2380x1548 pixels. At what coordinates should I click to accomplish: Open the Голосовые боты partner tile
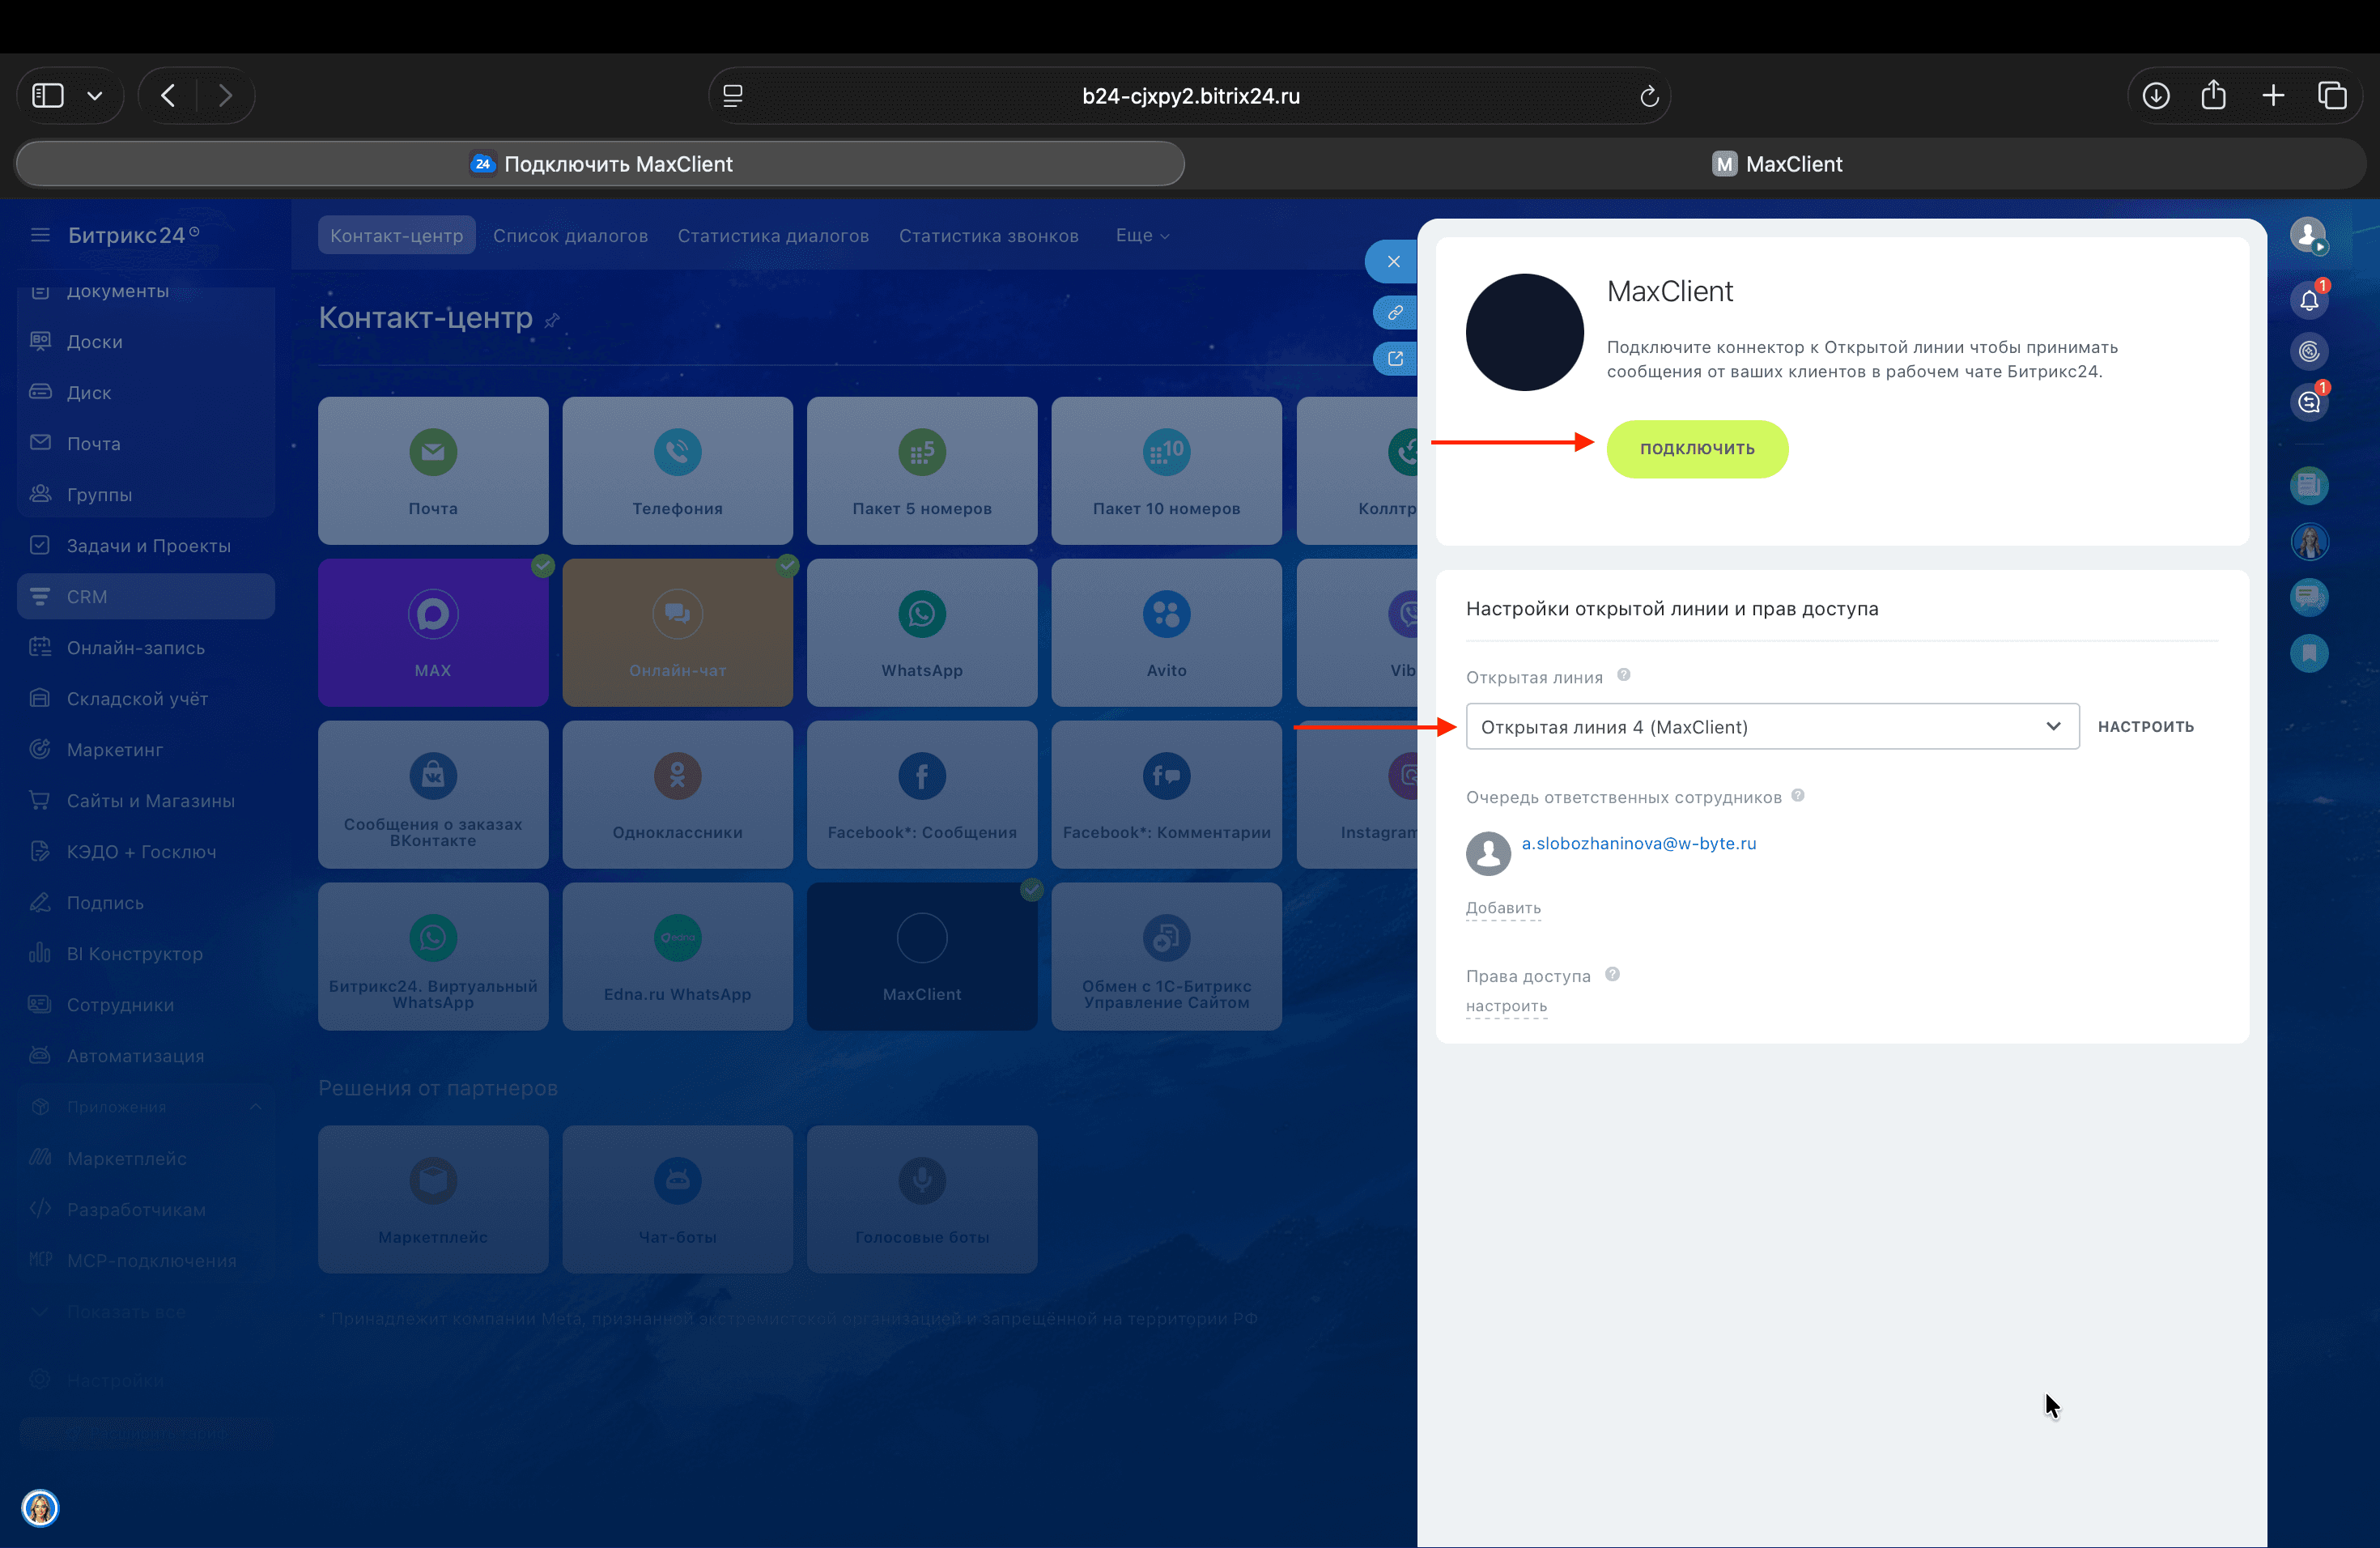pyautogui.click(x=922, y=1199)
